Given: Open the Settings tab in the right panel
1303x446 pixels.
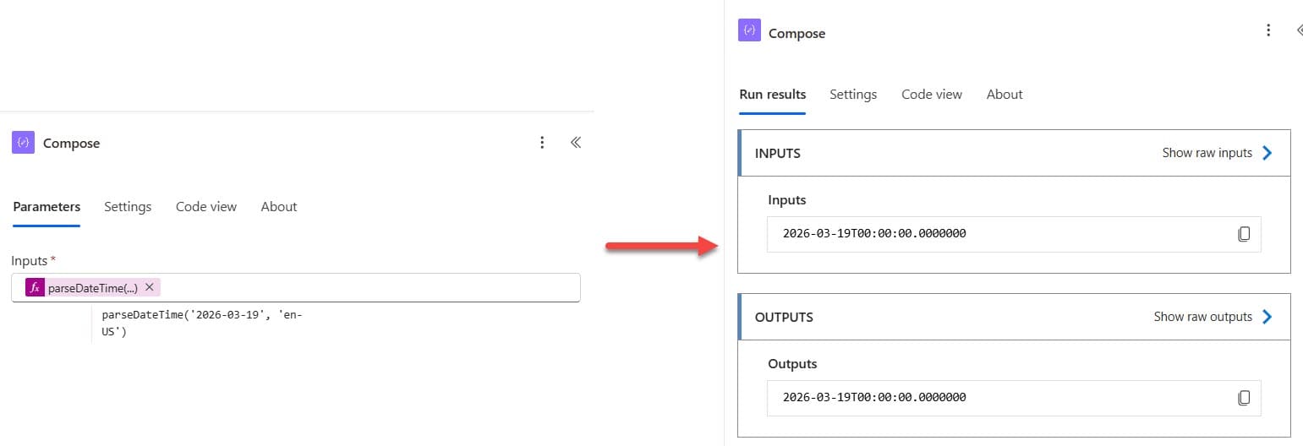Looking at the screenshot, I should (853, 95).
